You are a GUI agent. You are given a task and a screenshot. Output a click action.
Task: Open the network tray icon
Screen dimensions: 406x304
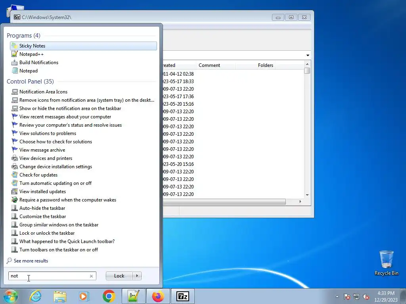356,296
